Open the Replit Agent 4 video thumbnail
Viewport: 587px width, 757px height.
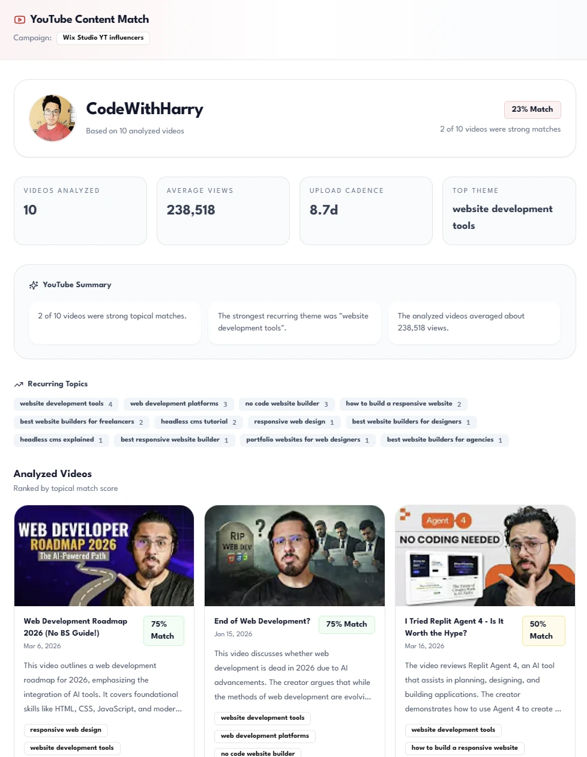pos(485,556)
